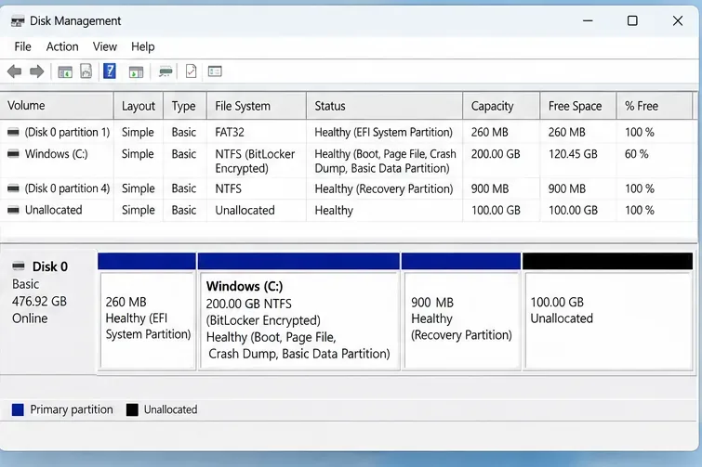Screen dimensions: 702x467
Task: Click Healthy (EFI System Partition) status cell
Action: click(384, 132)
